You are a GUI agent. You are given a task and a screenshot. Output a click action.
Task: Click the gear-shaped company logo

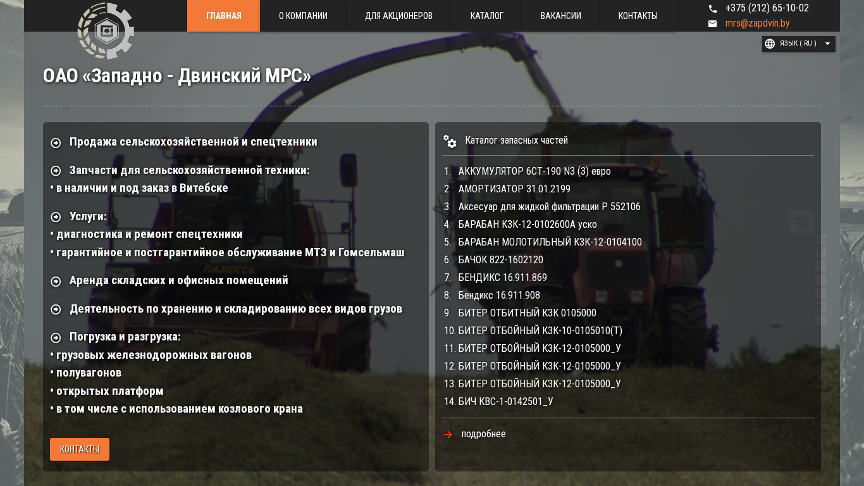(106, 31)
